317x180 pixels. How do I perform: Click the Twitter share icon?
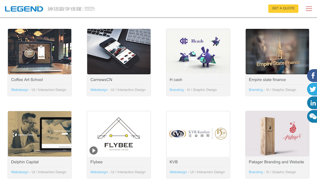(x=312, y=89)
